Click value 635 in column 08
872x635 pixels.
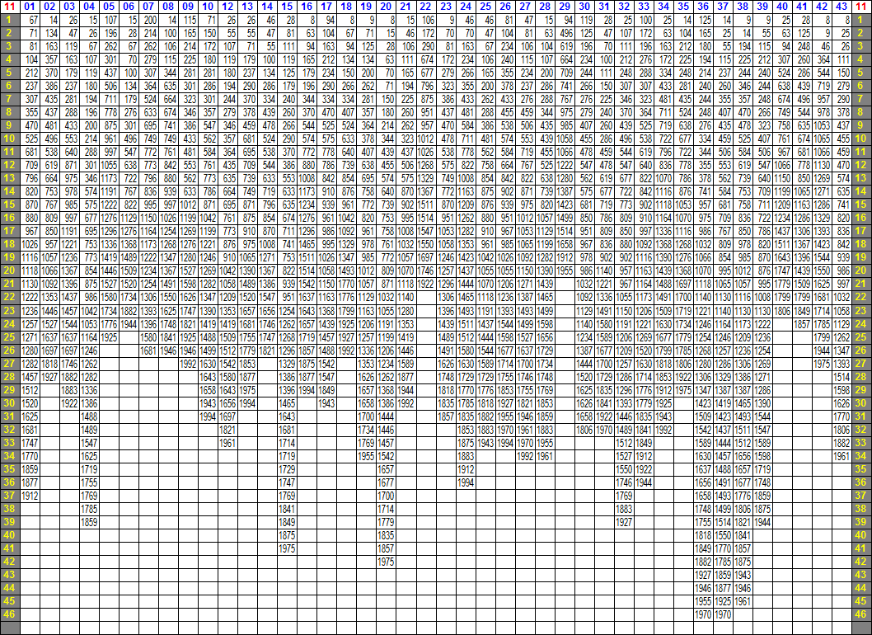tap(168, 86)
